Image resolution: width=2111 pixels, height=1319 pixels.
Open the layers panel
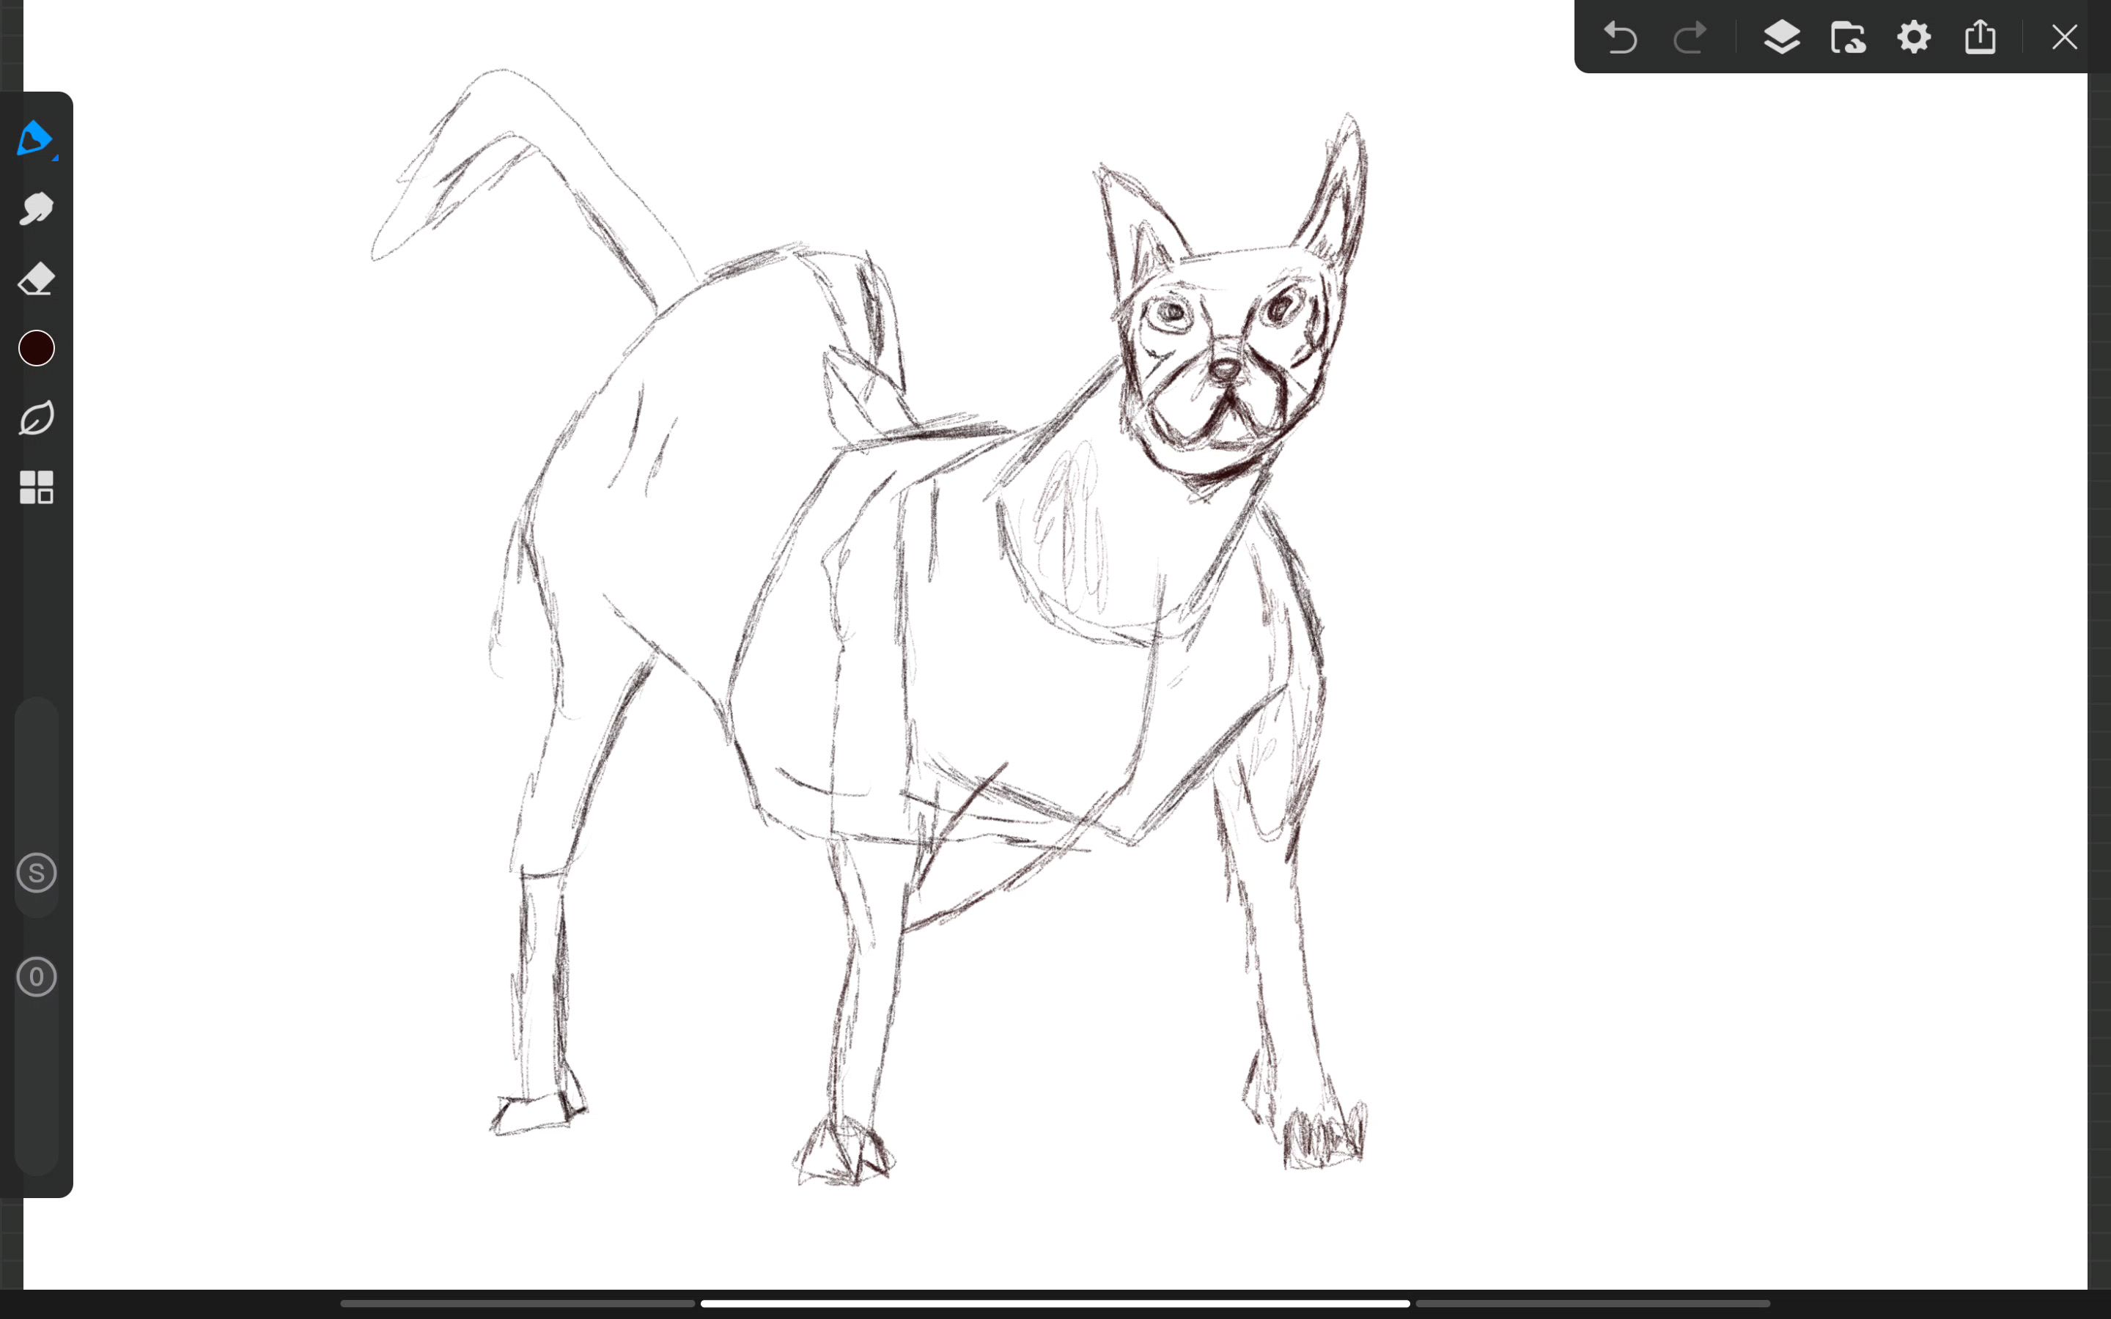pyautogui.click(x=1781, y=37)
